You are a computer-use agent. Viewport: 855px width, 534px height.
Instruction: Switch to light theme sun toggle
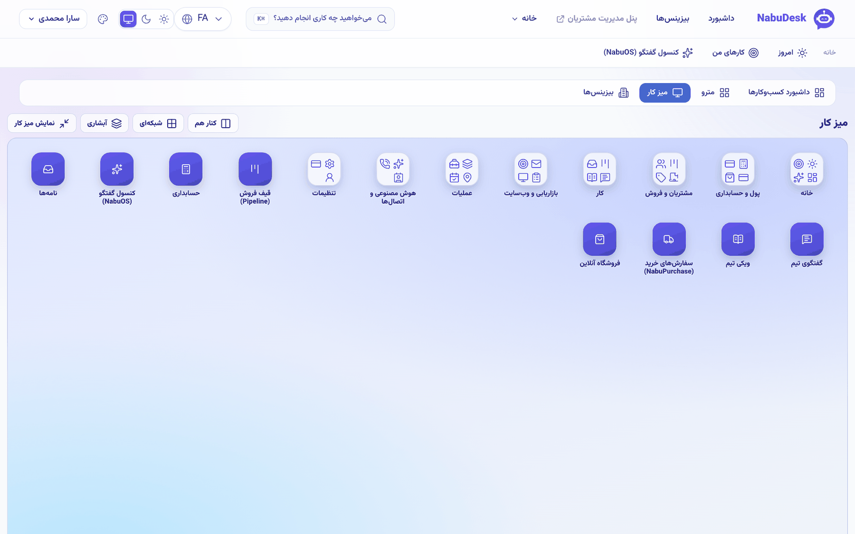164,19
